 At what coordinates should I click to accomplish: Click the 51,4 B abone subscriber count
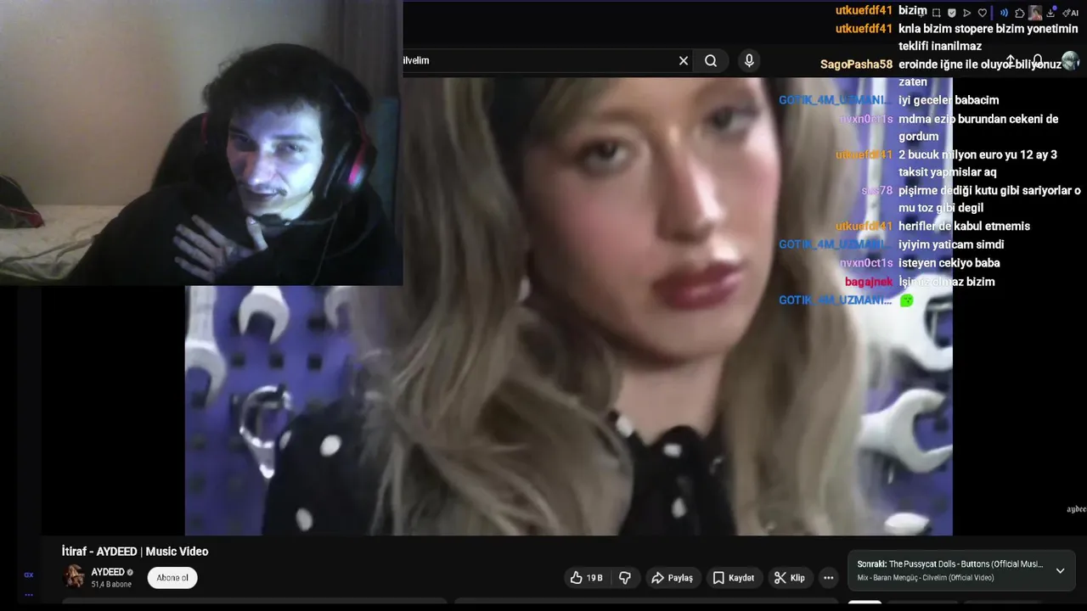click(111, 585)
